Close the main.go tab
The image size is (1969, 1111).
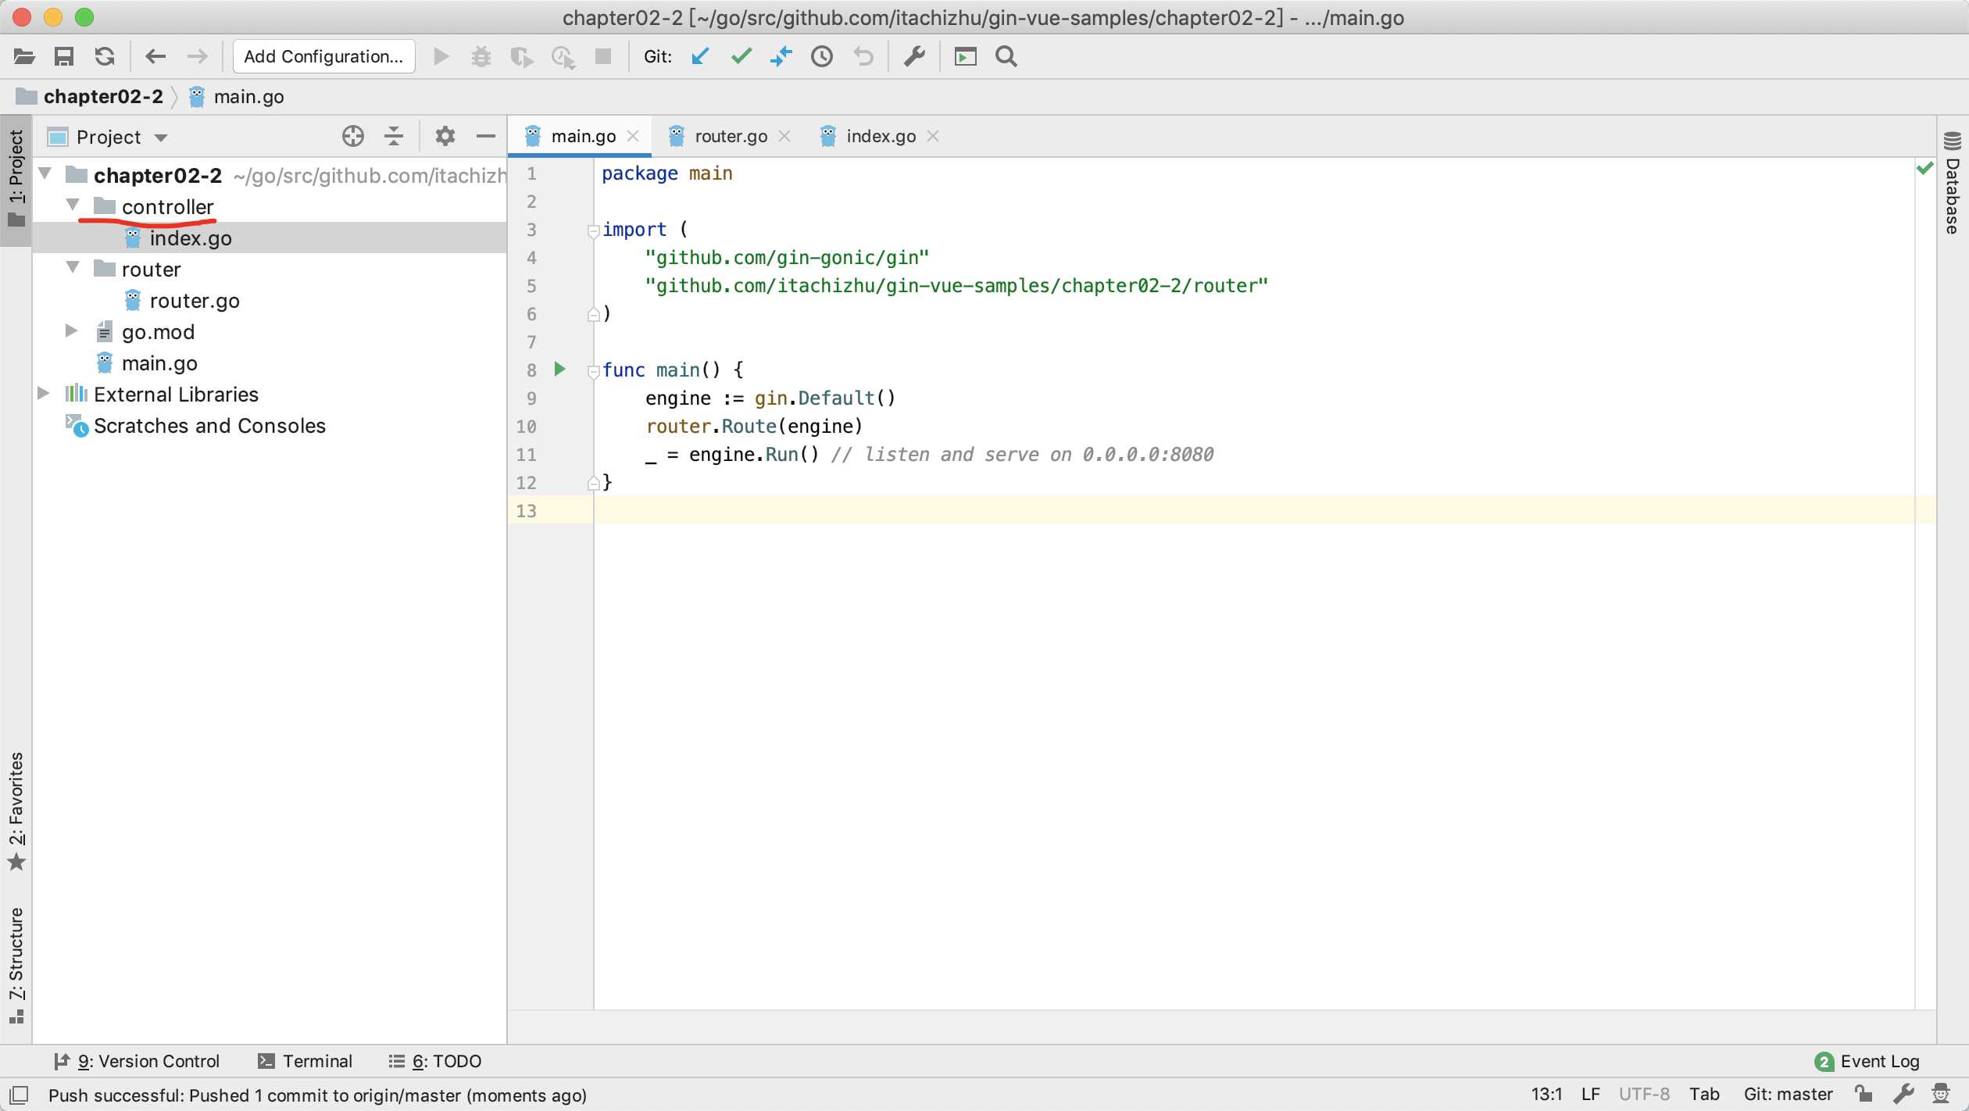pyautogui.click(x=634, y=136)
